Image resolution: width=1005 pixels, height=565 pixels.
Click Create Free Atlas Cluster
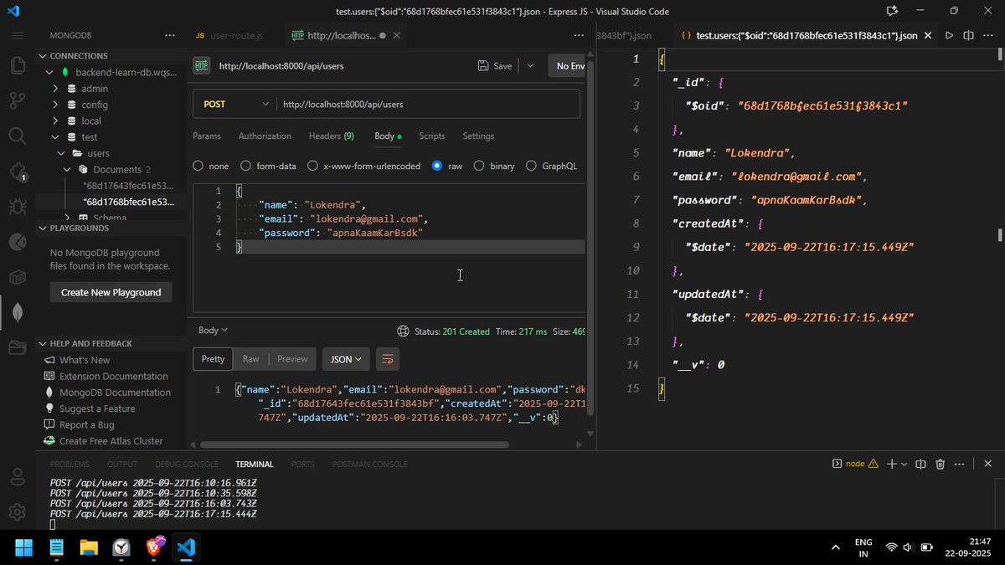[x=111, y=441]
